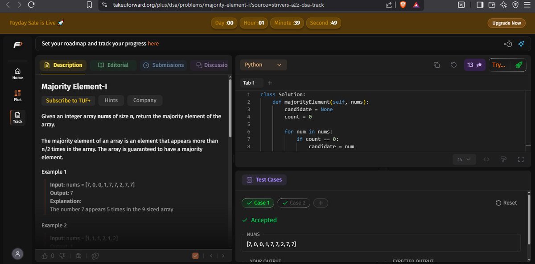The width and height of the screenshot is (535, 264).
Task: Edit the NUMS test input field
Action: pyautogui.click(x=381, y=243)
